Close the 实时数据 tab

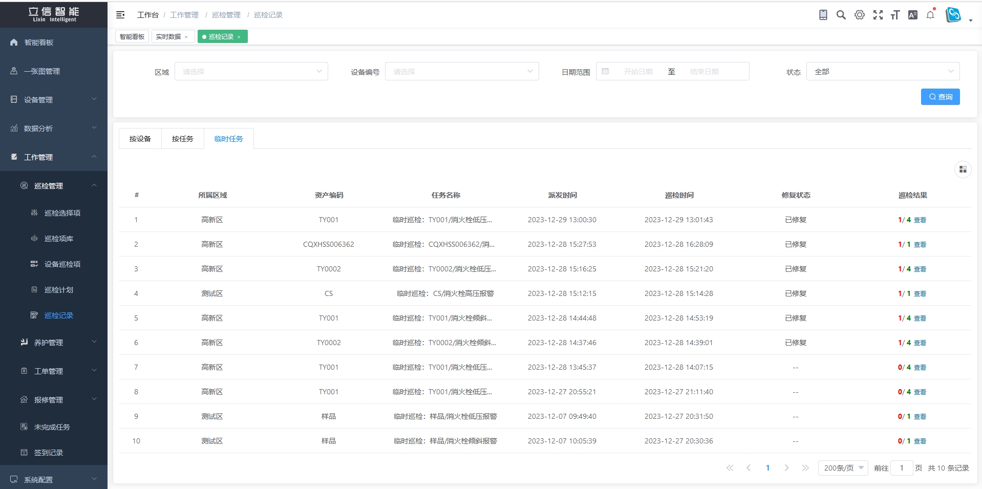coord(186,37)
